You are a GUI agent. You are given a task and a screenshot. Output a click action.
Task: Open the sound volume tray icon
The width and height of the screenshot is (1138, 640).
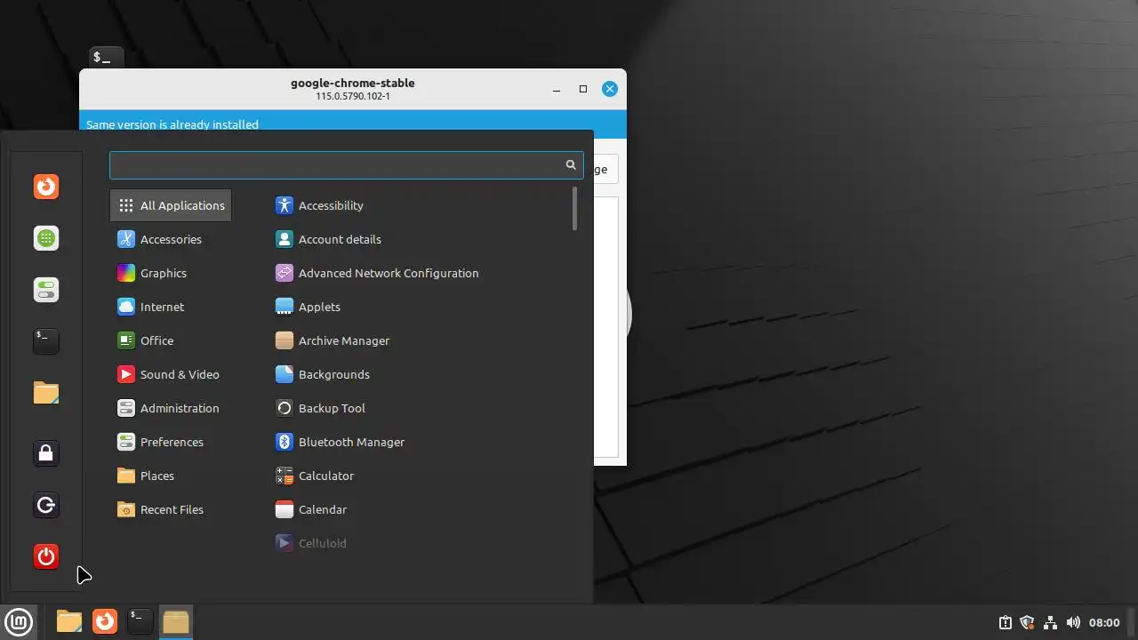coord(1073,622)
